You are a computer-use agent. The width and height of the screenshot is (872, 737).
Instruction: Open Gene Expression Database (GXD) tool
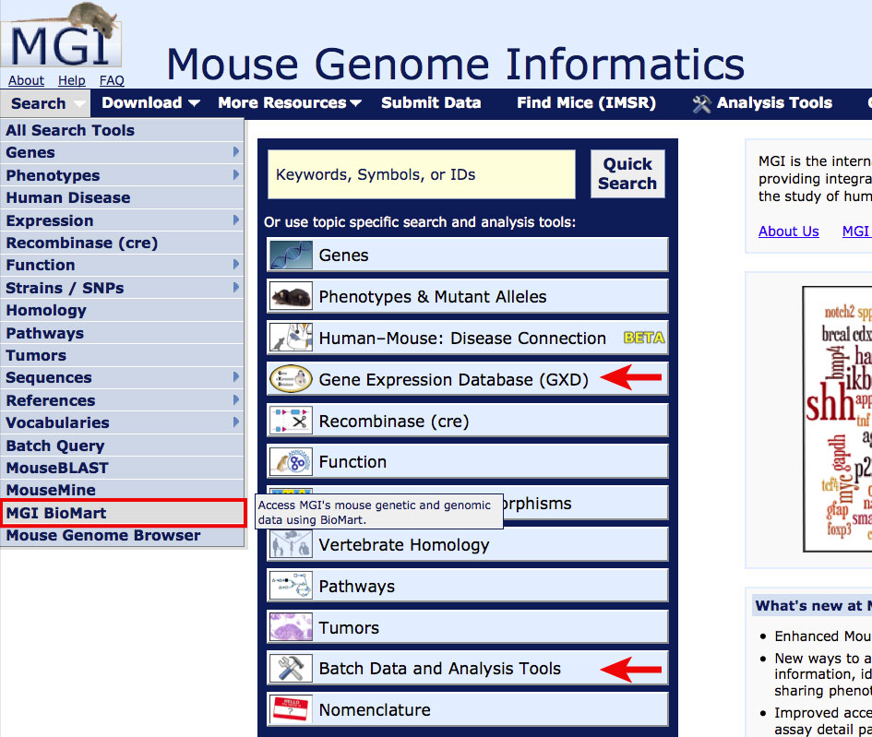[x=467, y=379]
